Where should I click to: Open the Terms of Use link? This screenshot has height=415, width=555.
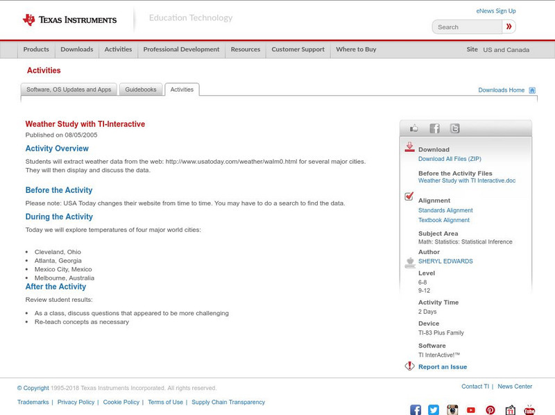click(165, 403)
